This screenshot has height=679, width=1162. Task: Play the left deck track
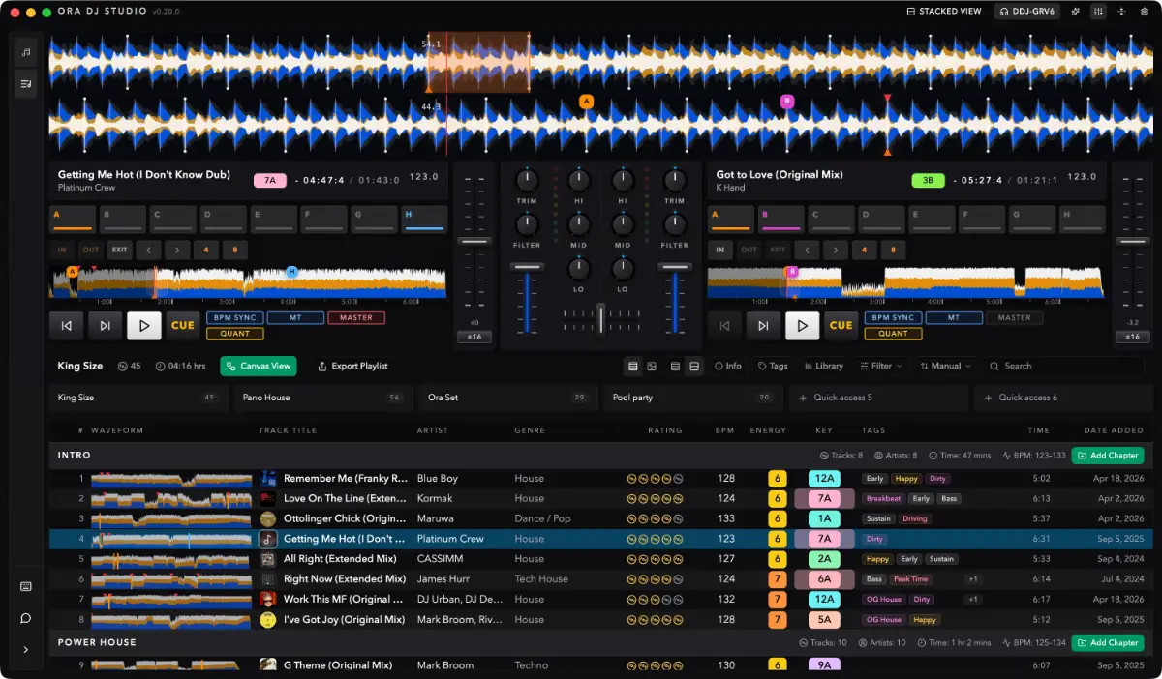[x=144, y=326]
